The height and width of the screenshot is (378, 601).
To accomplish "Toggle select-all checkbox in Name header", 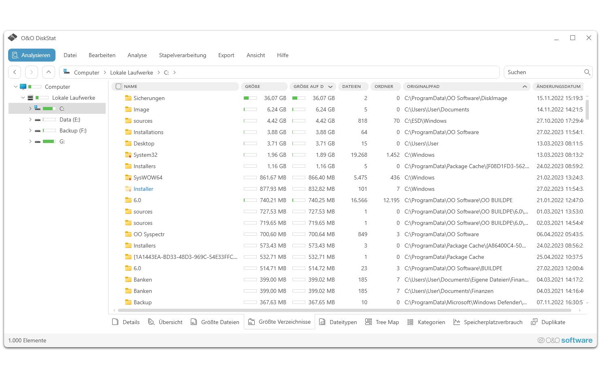I will pos(119,86).
